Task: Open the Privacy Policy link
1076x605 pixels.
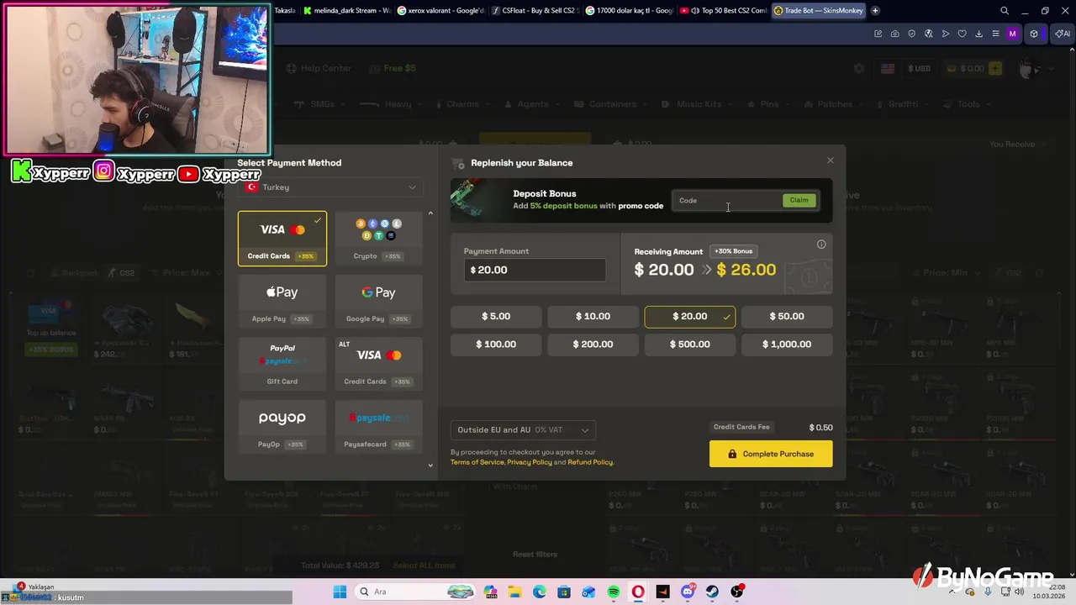Action: [x=530, y=462]
